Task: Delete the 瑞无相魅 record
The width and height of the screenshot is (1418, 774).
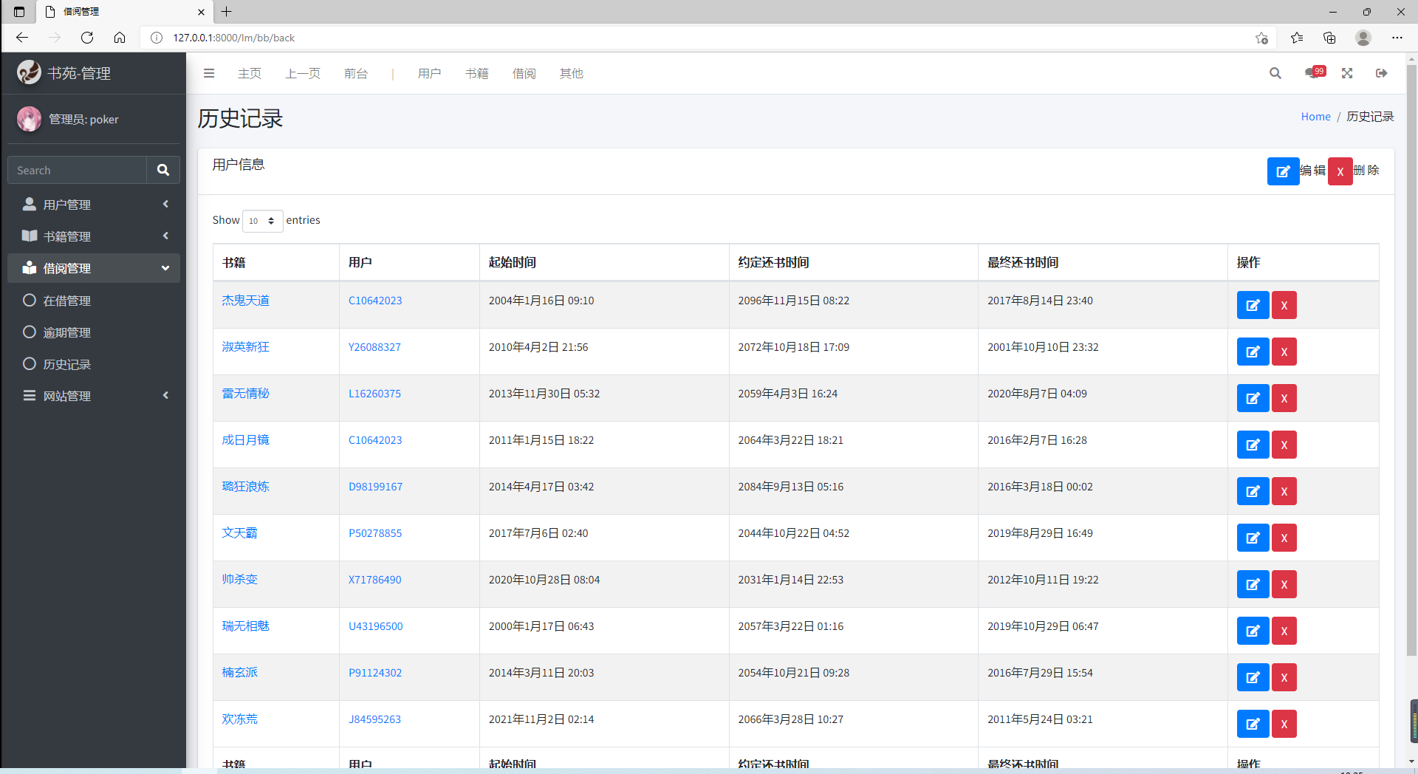Action: coord(1284,631)
